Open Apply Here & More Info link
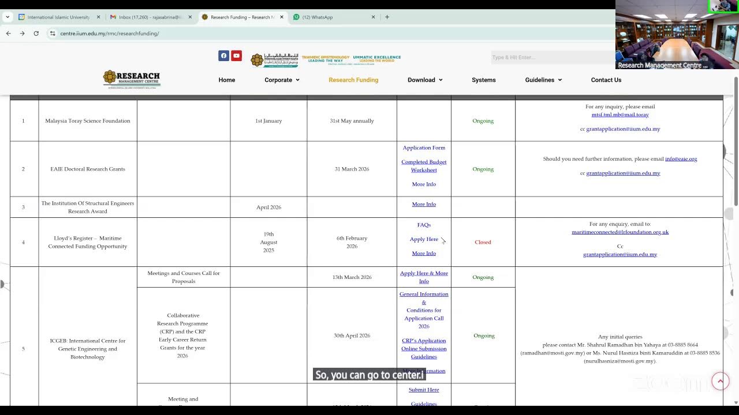739x415 pixels. click(x=424, y=277)
